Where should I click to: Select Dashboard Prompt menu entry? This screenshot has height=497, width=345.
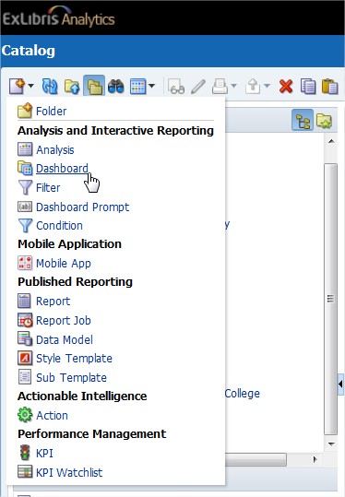pyautogui.click(x=82, y=207)
